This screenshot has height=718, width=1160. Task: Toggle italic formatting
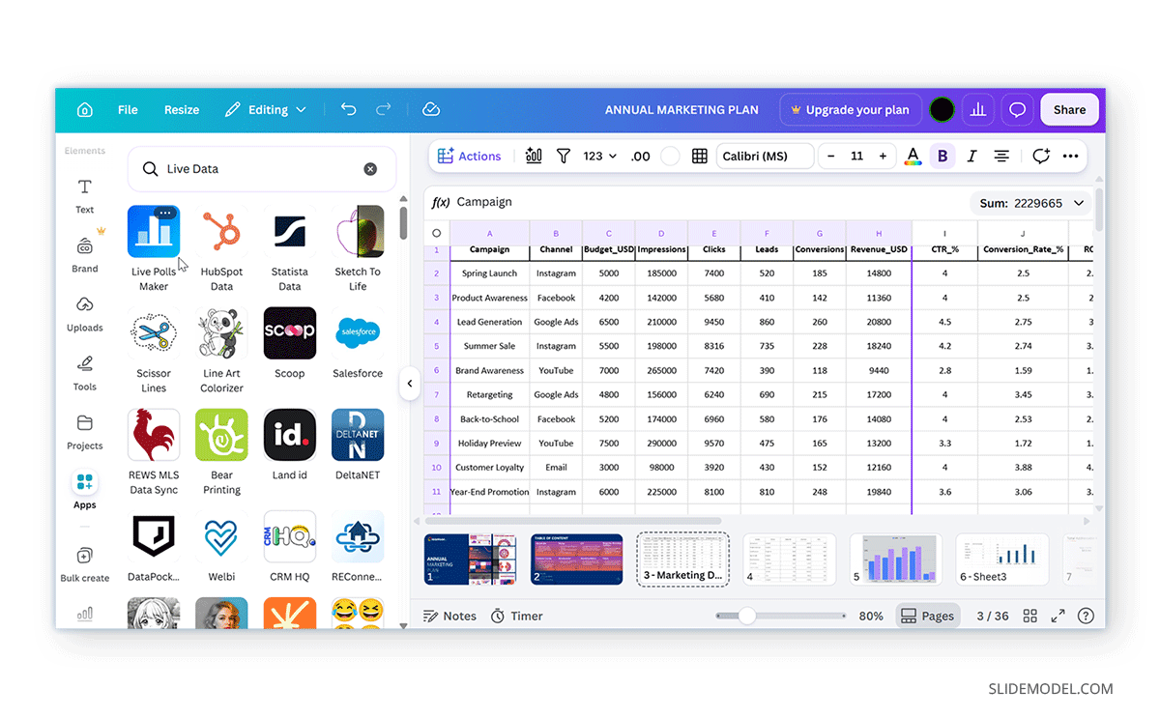(x=971, y=156)
